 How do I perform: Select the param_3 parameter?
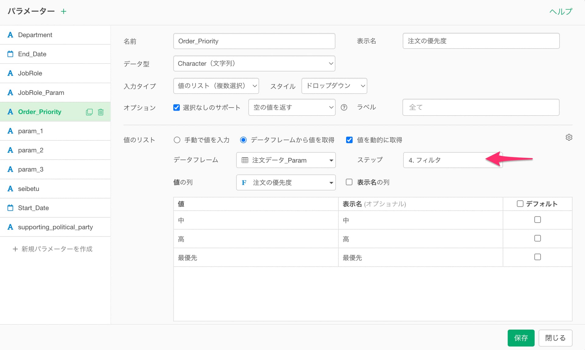(55, 169)
